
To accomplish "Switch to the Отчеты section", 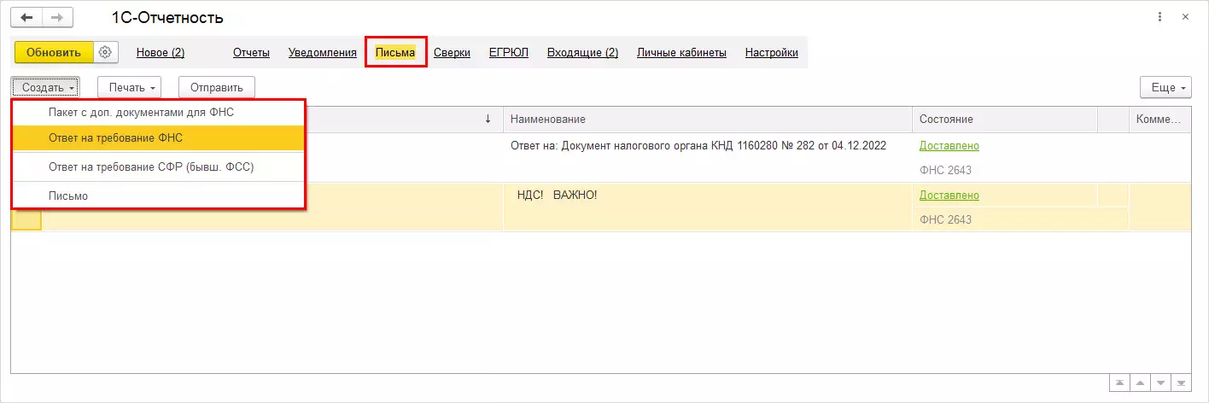I will [x=251, y=53].
